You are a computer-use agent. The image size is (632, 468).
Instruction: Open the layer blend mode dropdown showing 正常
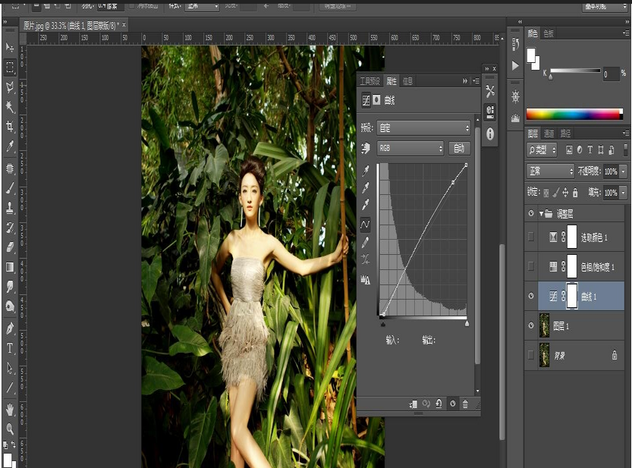coord(548,170)
